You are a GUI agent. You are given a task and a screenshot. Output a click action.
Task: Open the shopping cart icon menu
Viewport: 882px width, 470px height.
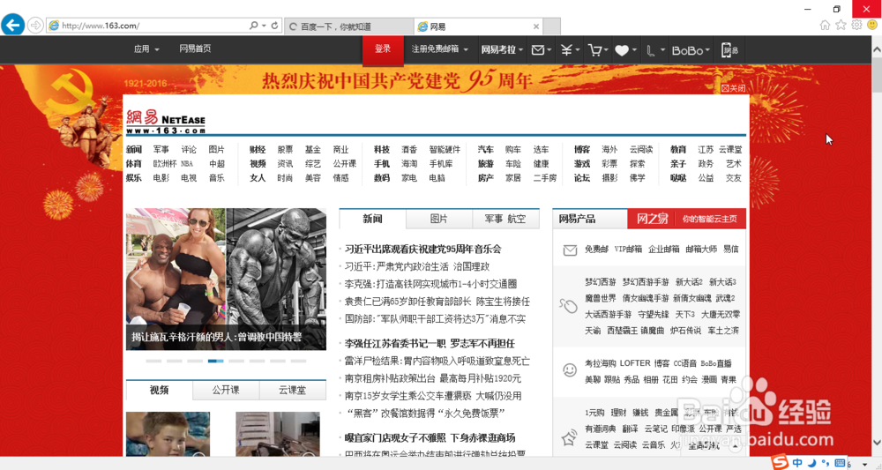tap(594, 50)
